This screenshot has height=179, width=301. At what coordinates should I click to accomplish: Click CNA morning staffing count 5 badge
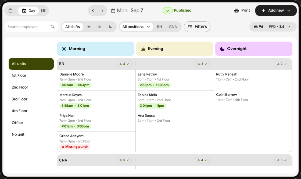124,160
